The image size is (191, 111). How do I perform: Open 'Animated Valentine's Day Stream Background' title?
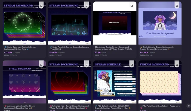point(20,107)
